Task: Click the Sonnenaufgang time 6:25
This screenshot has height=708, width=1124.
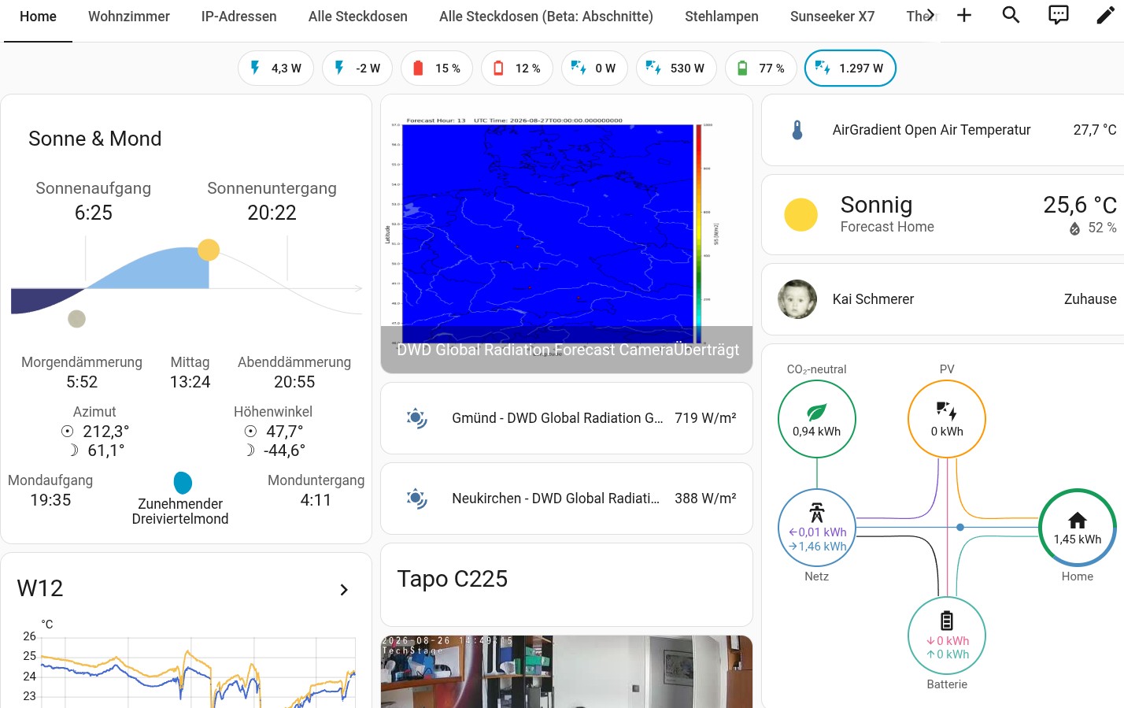Action: pos(94,213)
